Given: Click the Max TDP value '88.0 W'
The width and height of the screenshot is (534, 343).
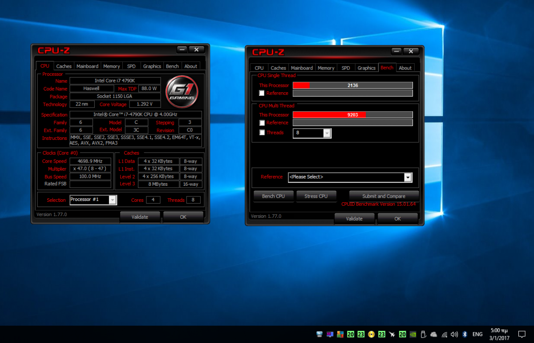Looking at the screenshot, I should [150, 89].
